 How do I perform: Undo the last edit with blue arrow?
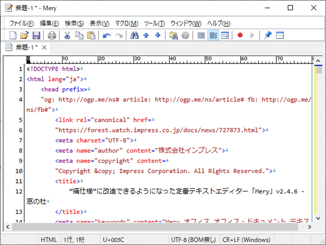107,35
